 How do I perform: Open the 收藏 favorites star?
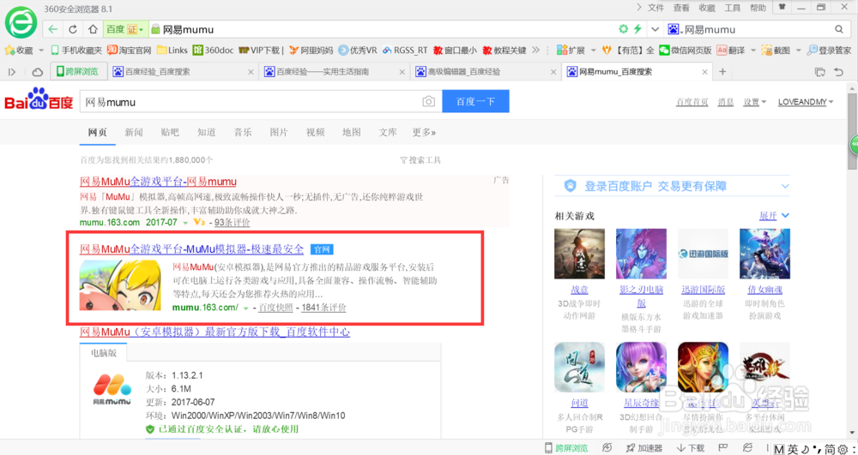(x=19, y=51)
